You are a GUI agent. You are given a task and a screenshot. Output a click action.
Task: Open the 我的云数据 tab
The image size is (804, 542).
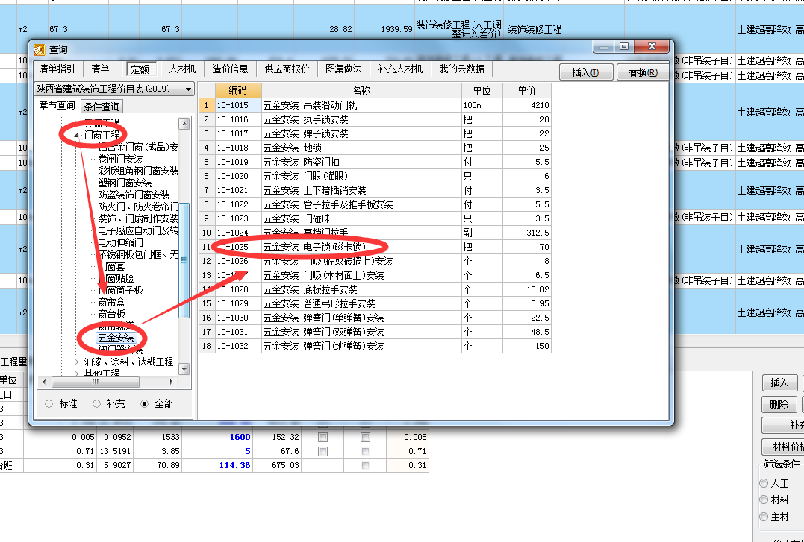(x=461, y=69)
